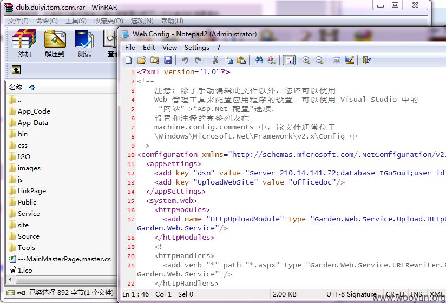Click the '<appSettings>' line in editor
This screenshot has width=446, height=303.
(174, 164)
